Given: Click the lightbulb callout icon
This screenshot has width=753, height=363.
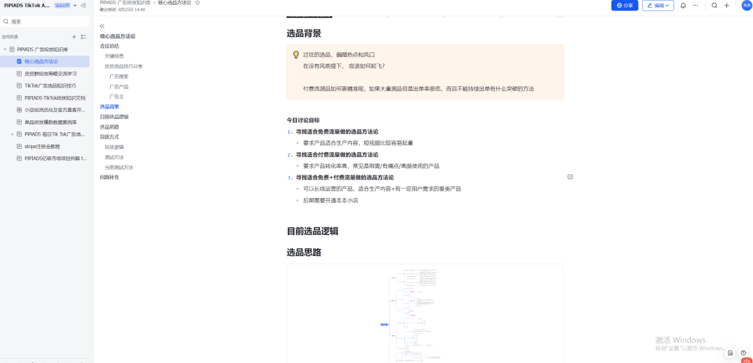Looking at the screenshot, I should [x=296, y=55].
